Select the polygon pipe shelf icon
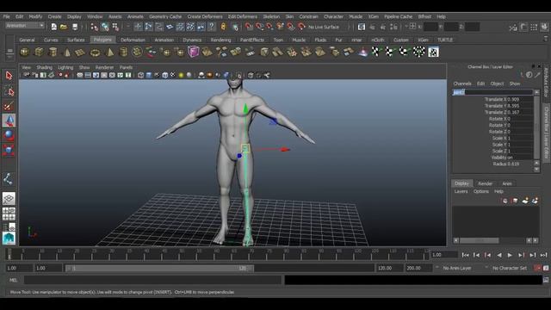This screenshot has width=551, height=310. click(123, 52)
